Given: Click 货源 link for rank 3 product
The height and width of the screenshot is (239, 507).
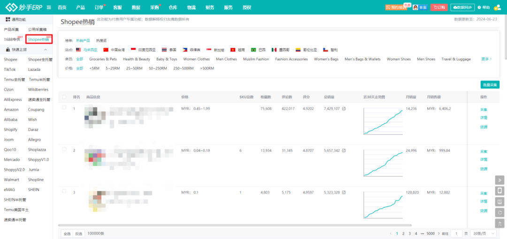Looking at the screenshot, I should [x=484, y=210].
